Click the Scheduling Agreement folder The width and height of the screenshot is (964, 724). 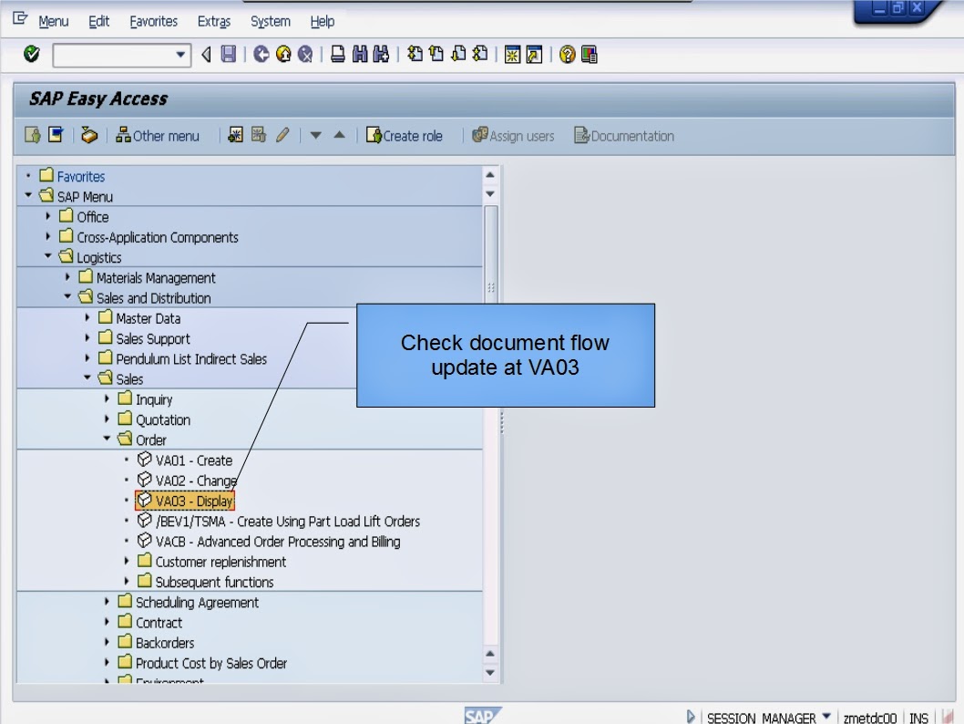(x=189, y=602)
